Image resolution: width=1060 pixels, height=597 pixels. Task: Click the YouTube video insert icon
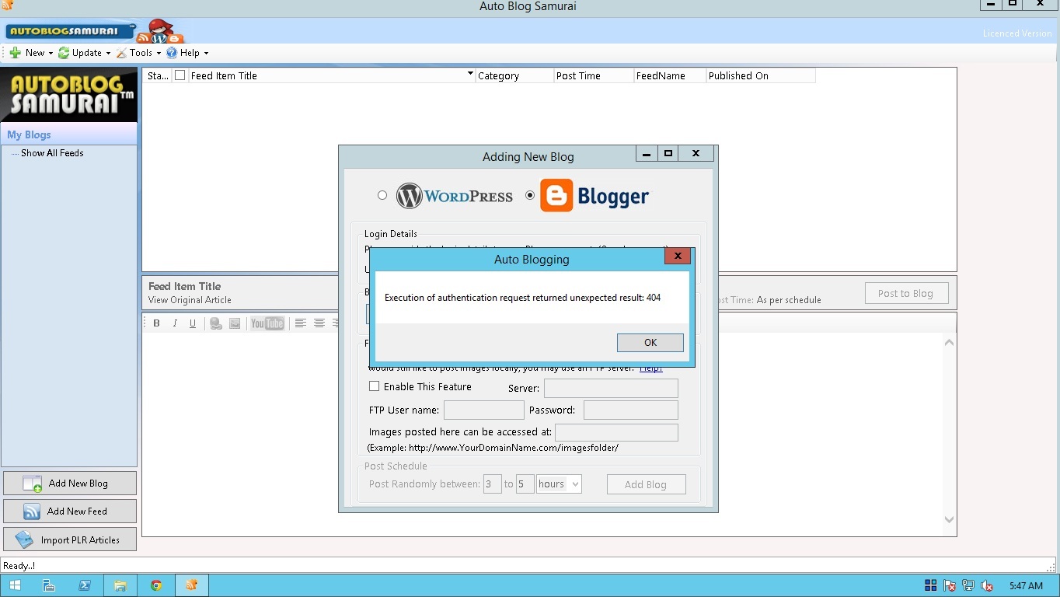(x=267, y=323)
